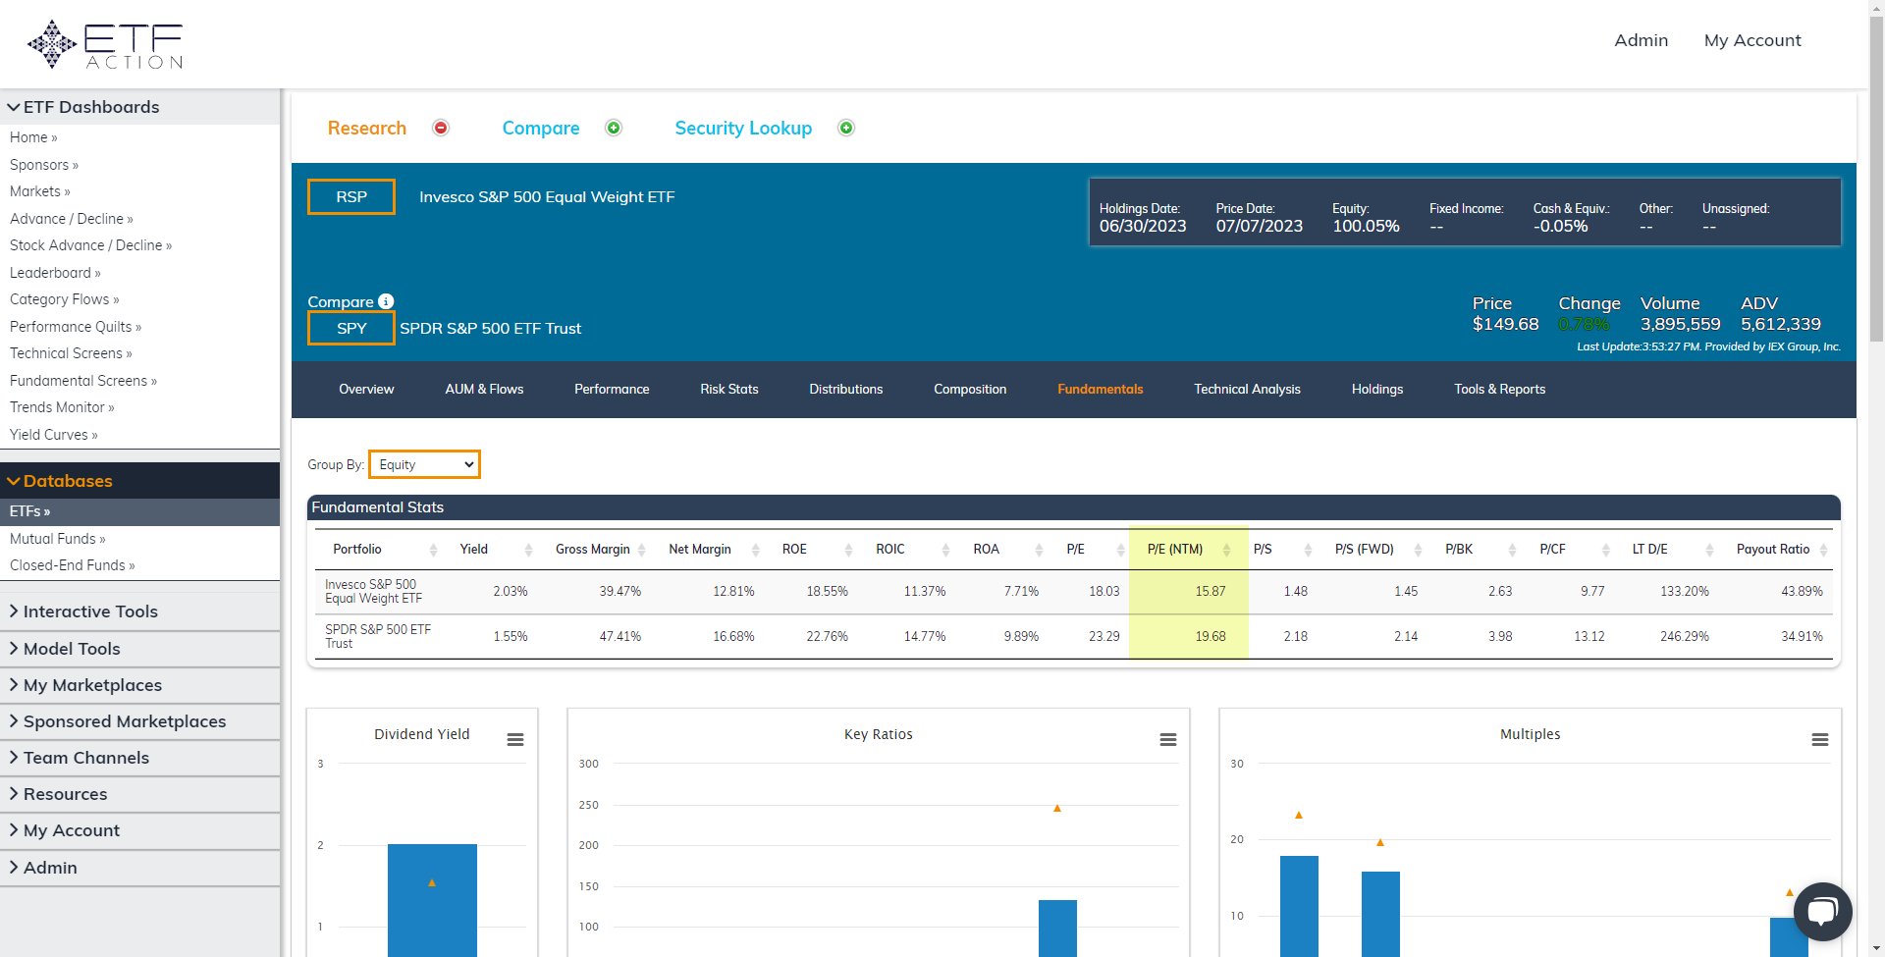
Task: Open the Key Ratios chart hamburger menu
Action: pyautogui.click(x=1167, y=739)
